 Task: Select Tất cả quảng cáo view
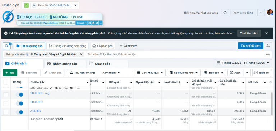pyautogui.click(x=29, y=46)
